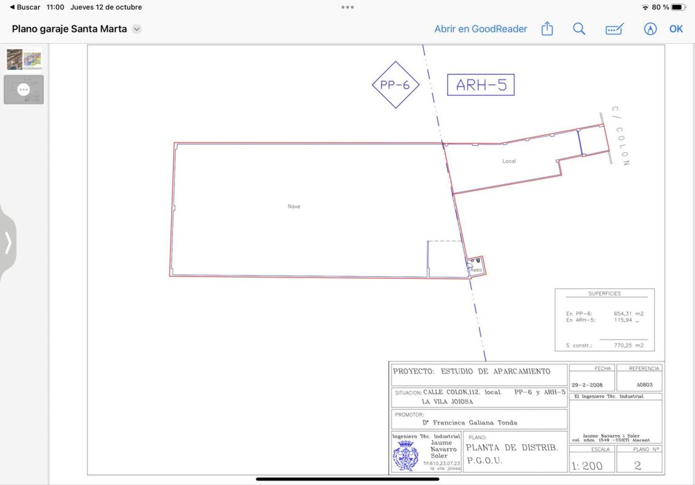
Task: Open the form fill keyboard icon
Action: [x=615, y=29]
